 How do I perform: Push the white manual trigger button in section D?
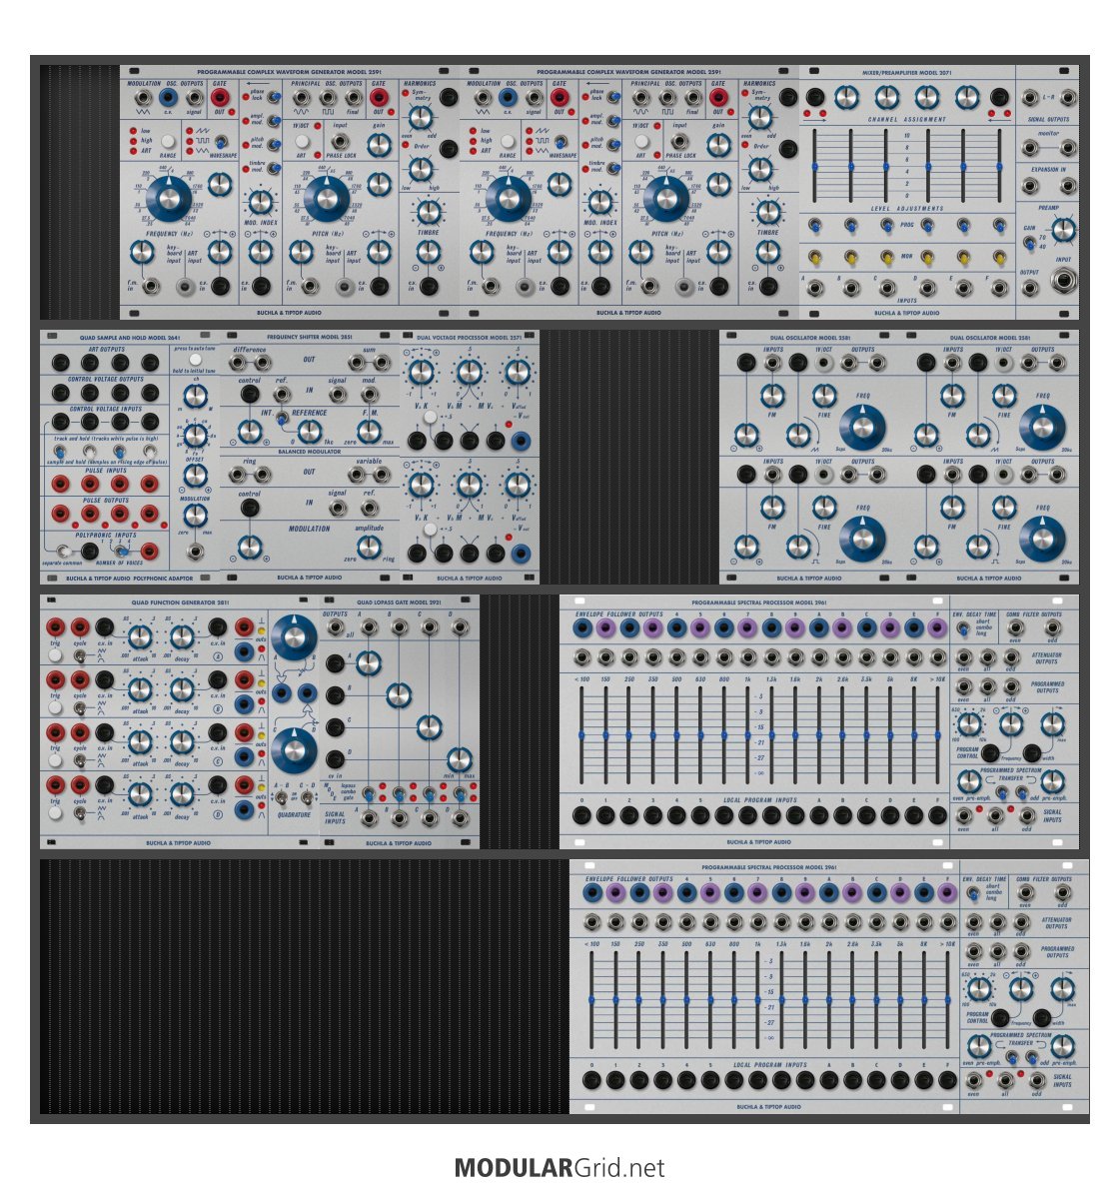pos(55,812)
